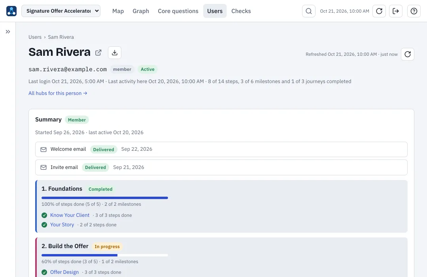Open the Offer Design milestone link
Screen dimensions: 427x277
coord(64,272)
